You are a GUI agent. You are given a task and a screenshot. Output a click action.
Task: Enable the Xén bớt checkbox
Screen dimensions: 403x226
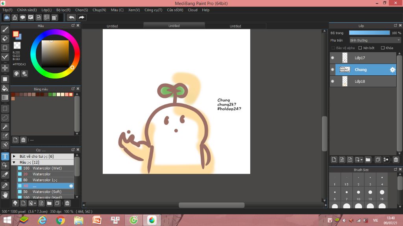(360, 48)
